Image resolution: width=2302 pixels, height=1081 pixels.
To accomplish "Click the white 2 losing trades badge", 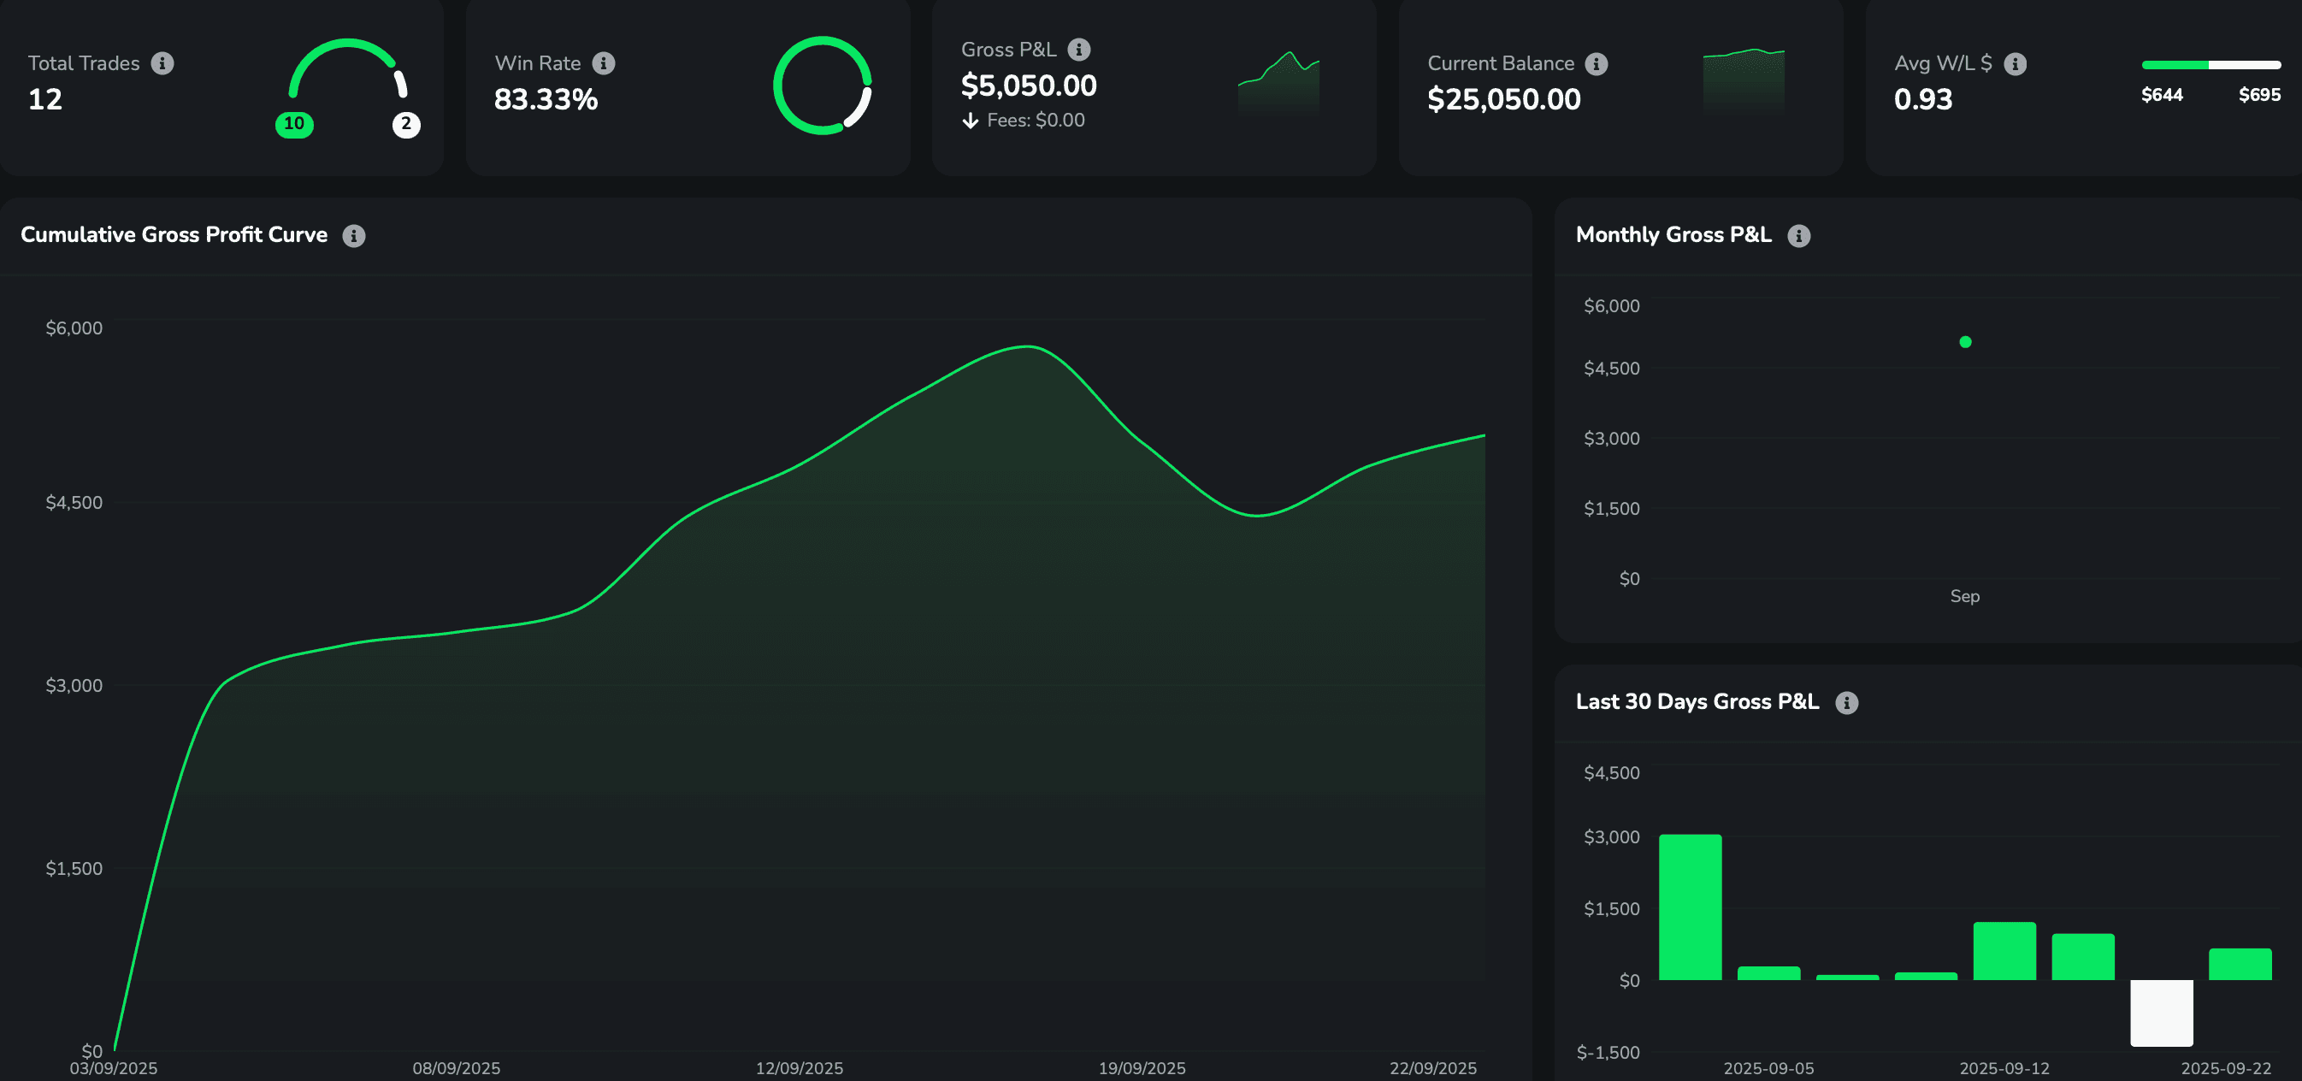I will coord(405,124).
